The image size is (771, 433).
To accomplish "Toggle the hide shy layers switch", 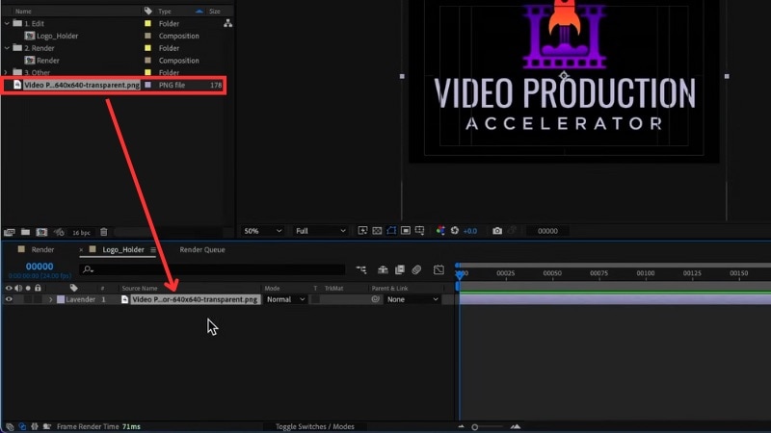I will click(383, 269).
